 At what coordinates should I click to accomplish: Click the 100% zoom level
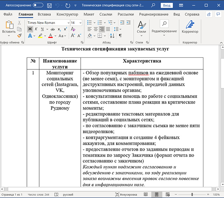(216, 195)
